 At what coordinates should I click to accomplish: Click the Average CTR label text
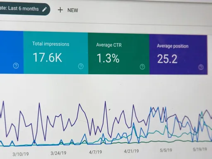pyautogui.click(x=109, y=45)
